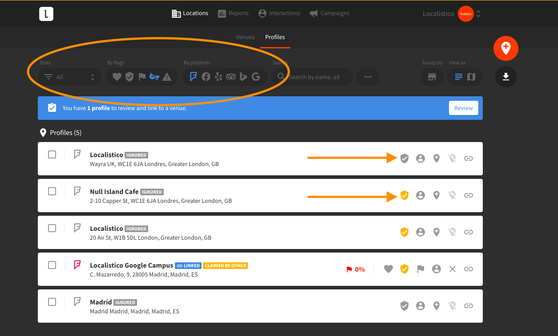Image resolution: width=558 pixels, height=336 pixels.
Task: Toggle the Bing platform filter
Action: [243, 77]
